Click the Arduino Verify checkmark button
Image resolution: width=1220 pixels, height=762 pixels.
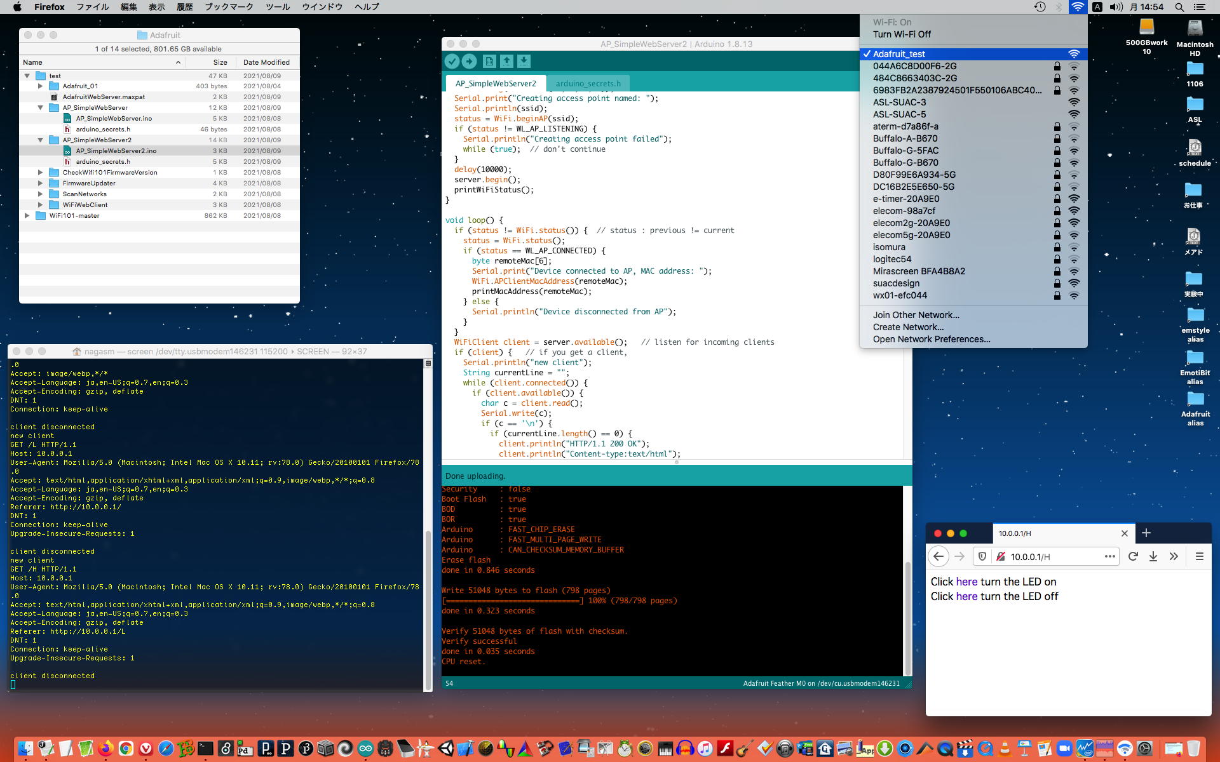452,61
